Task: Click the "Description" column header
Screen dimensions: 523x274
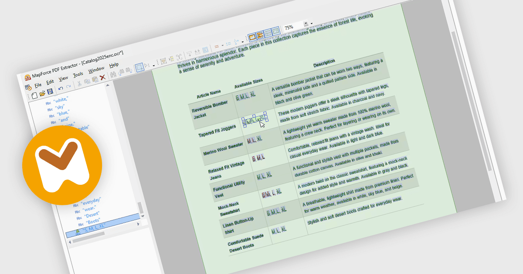Action: click(x=324, y=63)
